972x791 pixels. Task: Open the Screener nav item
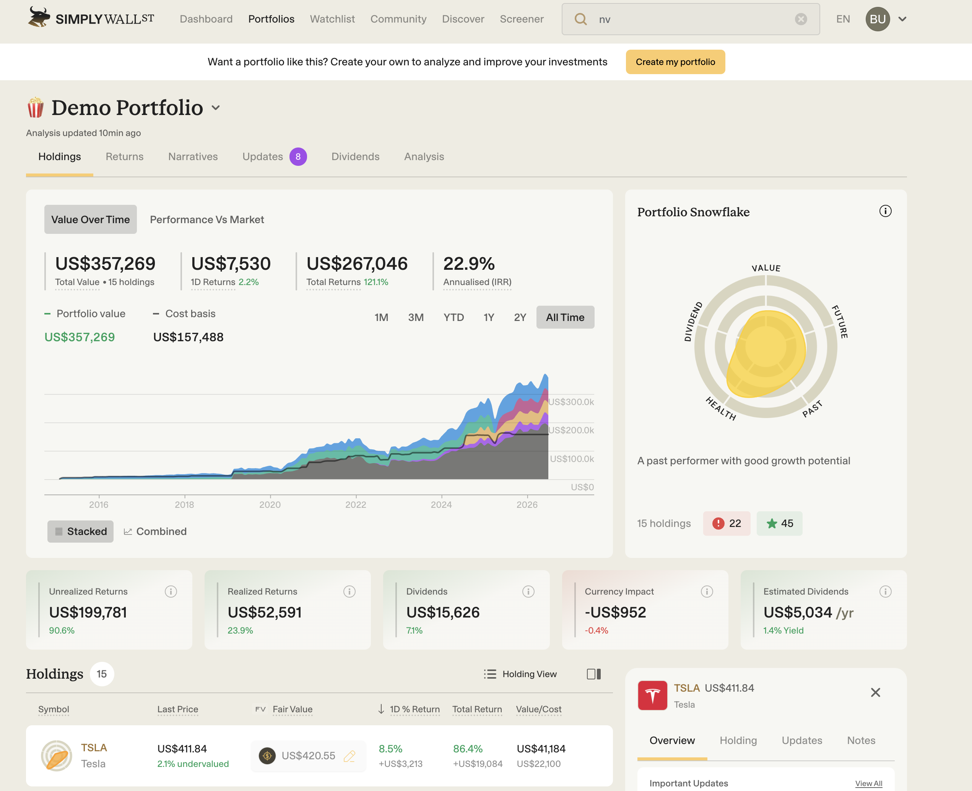(x=522, y=19)
